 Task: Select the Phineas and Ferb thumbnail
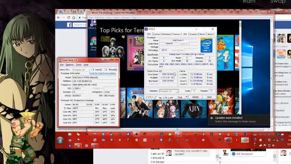click(x=226, y=53)
